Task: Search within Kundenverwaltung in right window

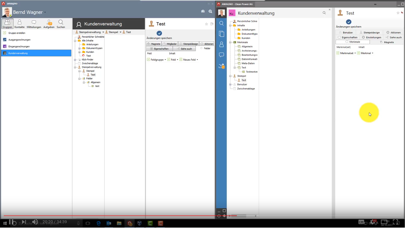Action: pyautogui.click(x=324, y=13)
